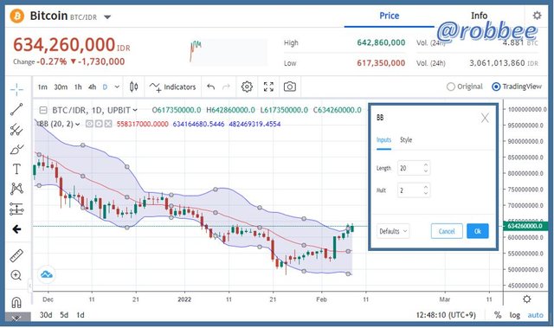Image resolution: width=554 pixels, height=328 pixels.
Task: Select the 4h timeframe
Action: click(x=93, y=87)
